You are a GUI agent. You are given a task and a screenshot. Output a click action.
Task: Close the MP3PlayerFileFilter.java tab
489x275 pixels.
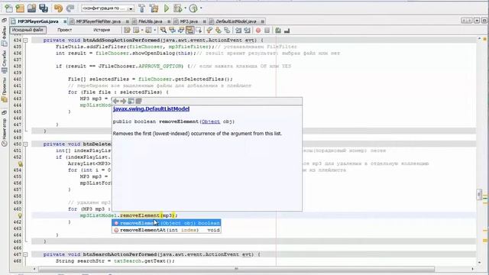tap(128, 21)
